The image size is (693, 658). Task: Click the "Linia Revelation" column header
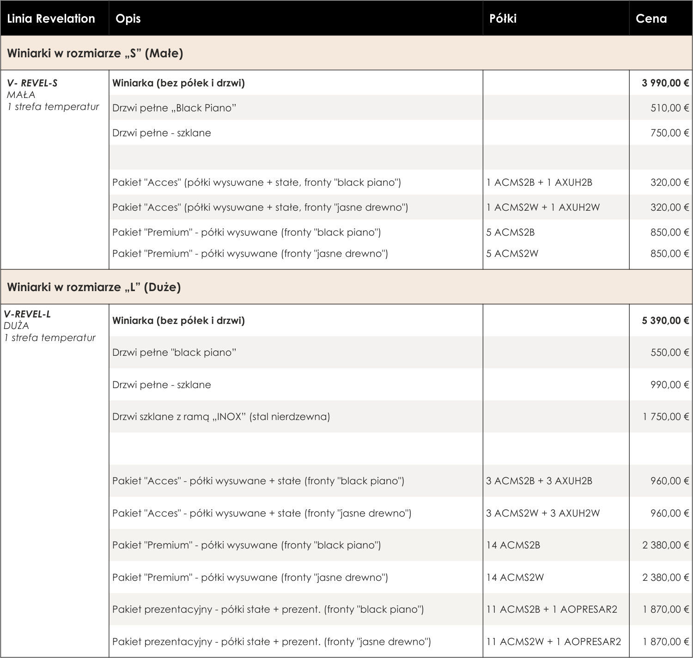51,18
